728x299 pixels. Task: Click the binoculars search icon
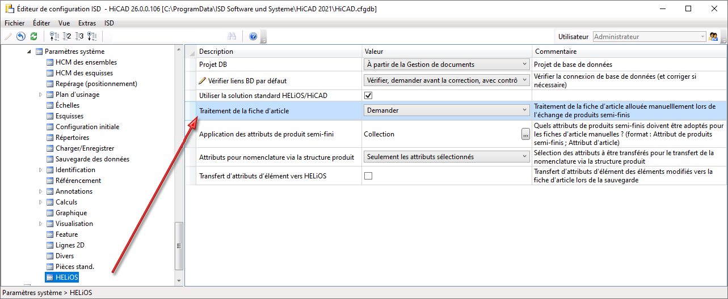[232, 36]
